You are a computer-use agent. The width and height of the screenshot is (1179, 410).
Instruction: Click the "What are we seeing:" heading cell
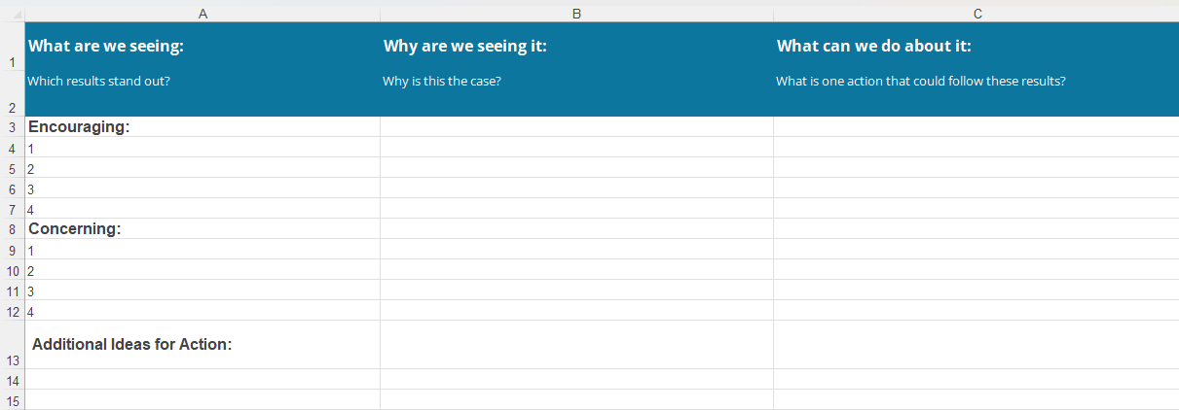point(106,46)
